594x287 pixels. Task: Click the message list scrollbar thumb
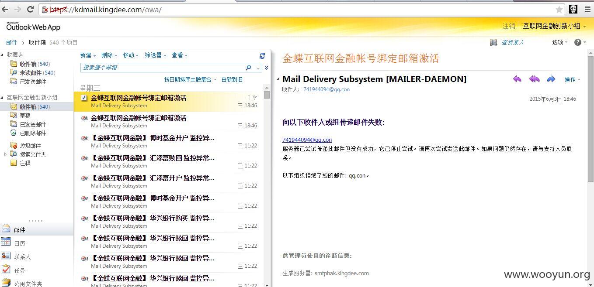tap(267, 95)
